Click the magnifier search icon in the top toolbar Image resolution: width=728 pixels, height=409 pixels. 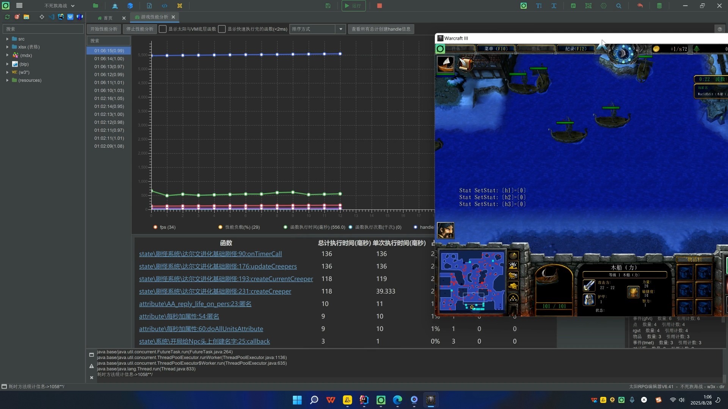pyautogui.click(x=619, y=6)
